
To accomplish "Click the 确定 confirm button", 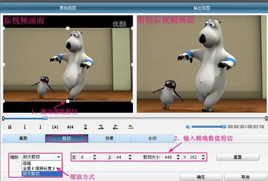I will 201,177.
